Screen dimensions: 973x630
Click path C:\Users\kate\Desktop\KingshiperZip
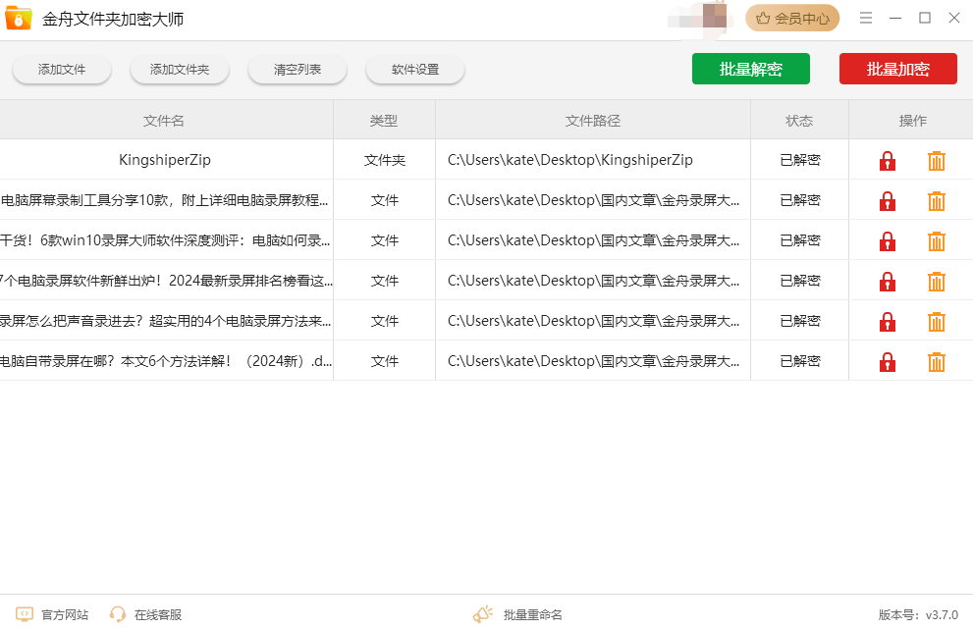click(570, 160)
